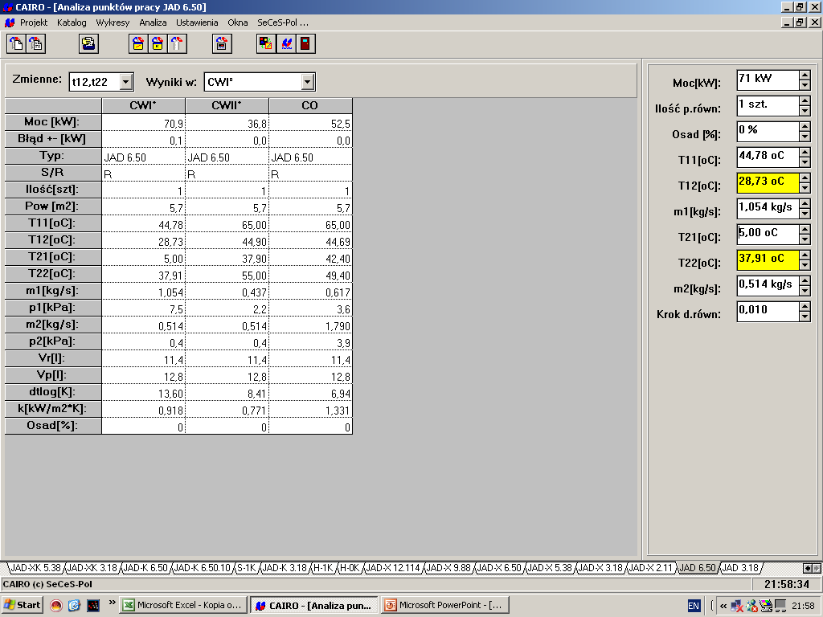Screen dimensions: 823x617
Task: Switch to the JAD-XK 3.18 tab
Action: point(92,568)
